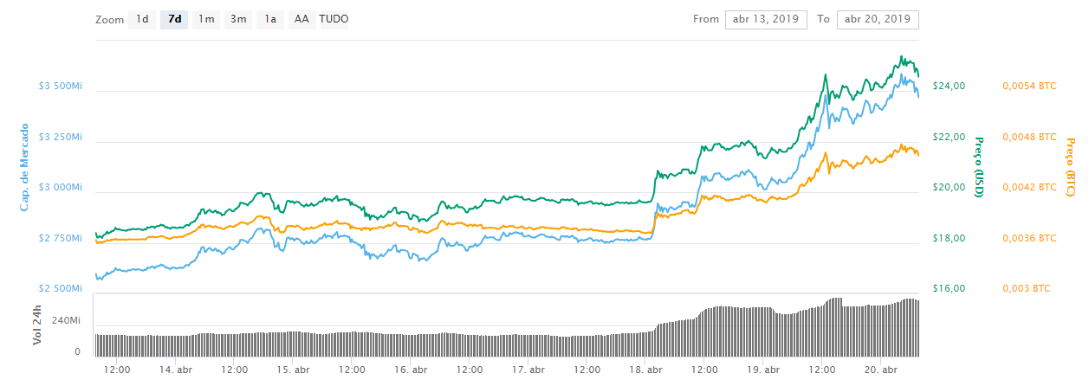1089x386 pixels.
Task: Click the $3 250Mi axis value
Action: coord(60,137)
